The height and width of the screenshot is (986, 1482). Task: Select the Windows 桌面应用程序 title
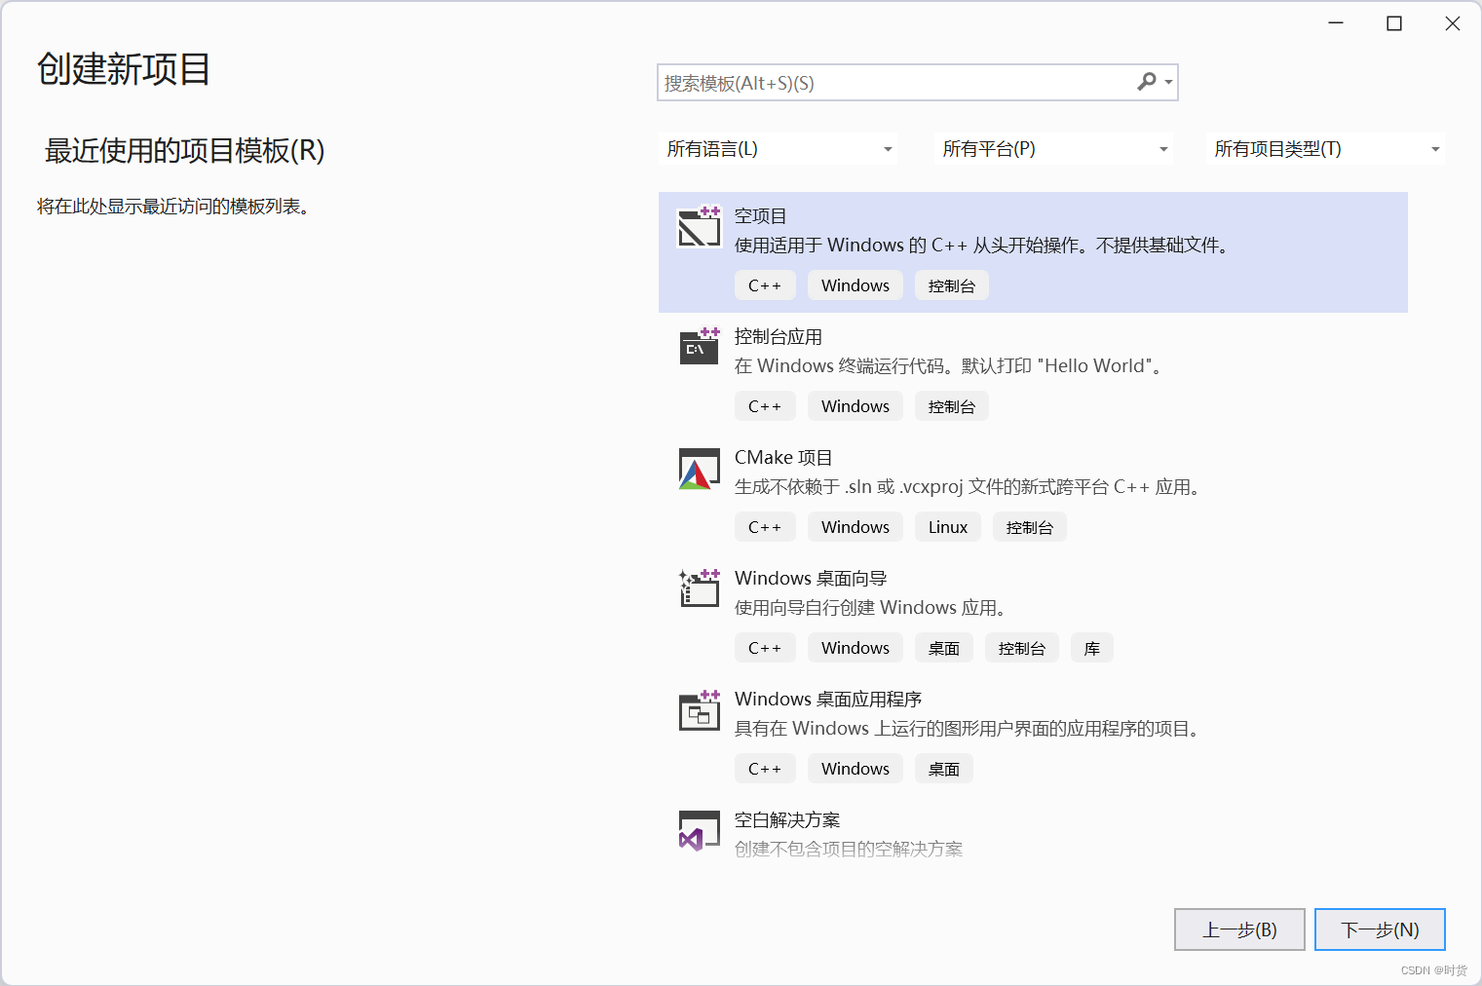click(828, 700)
